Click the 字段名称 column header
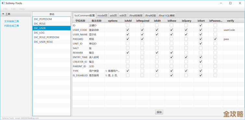 pyautogui.click(x=80, y=21)
